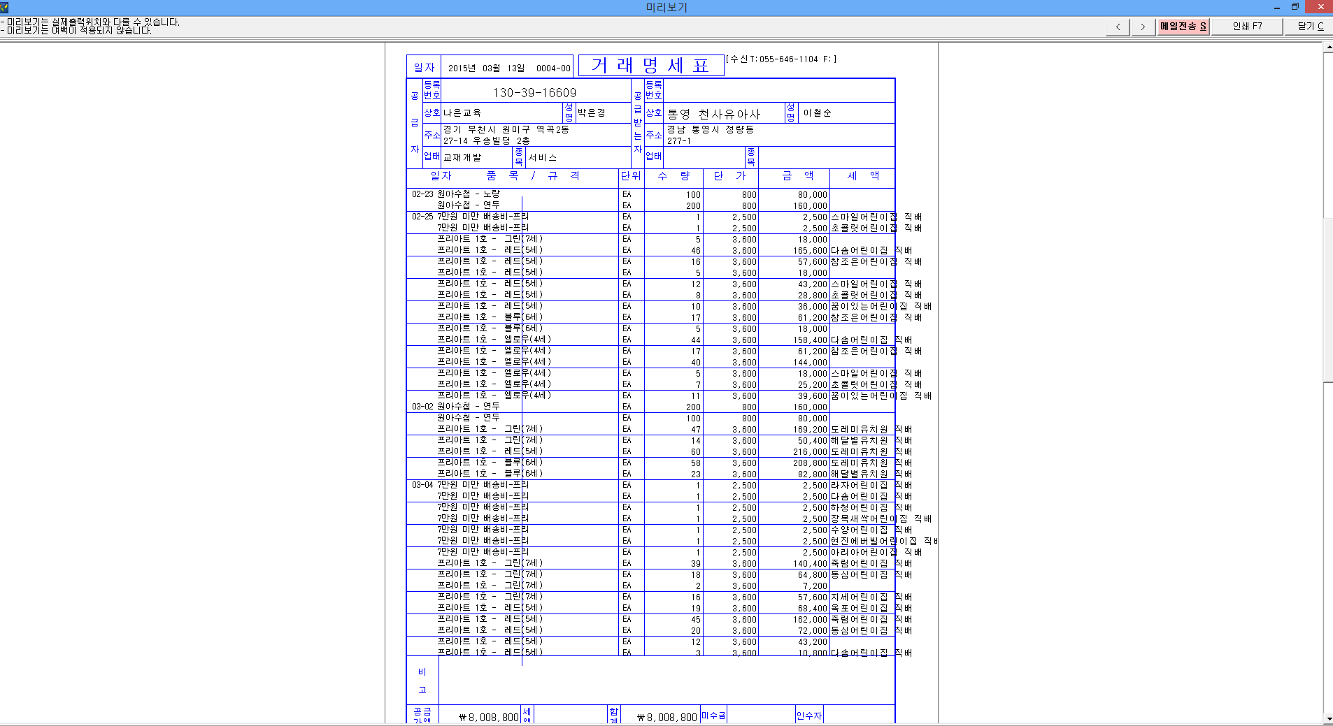The image size is (1333, 726).
Task: Click the amount 144,000
Action: [x=810, y=363]
